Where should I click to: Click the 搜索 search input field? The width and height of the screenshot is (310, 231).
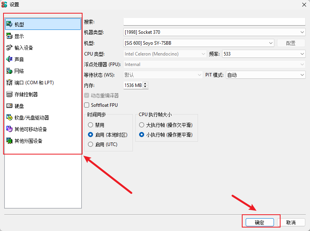point(214,22)
